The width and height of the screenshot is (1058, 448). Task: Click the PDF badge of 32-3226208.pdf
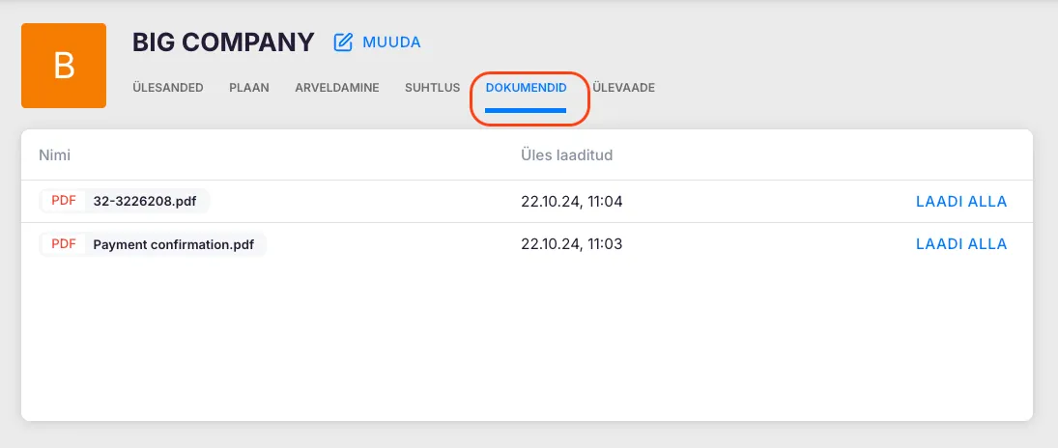(64, 202)
